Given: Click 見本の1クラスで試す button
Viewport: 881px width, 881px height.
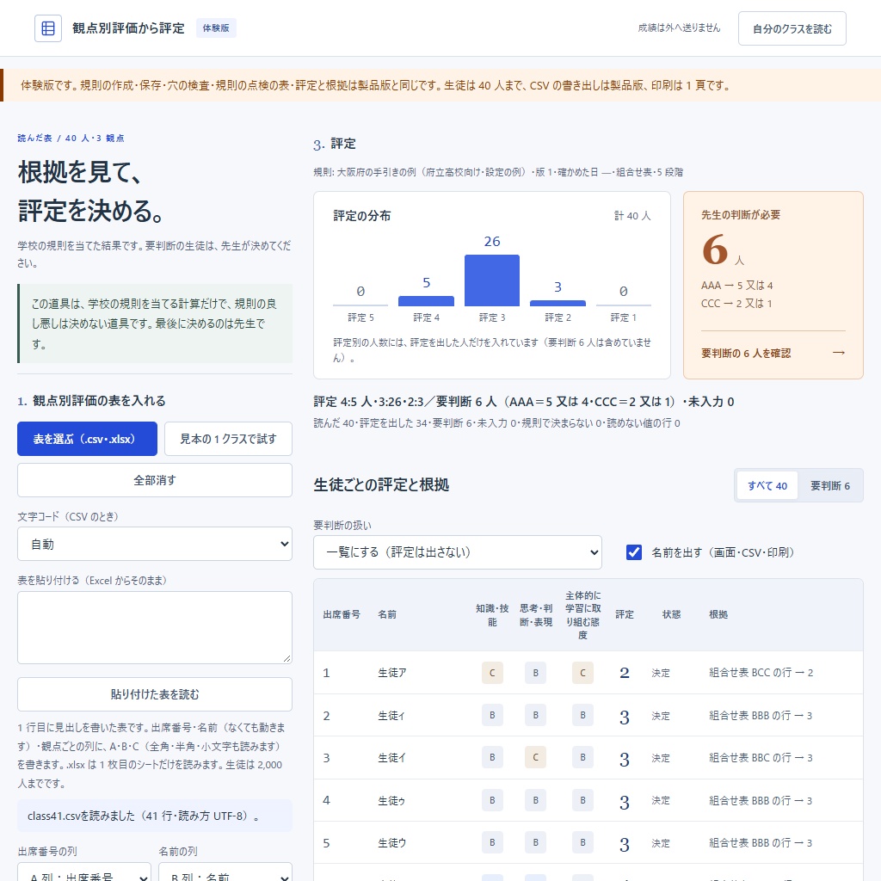Looking at the screenshot, I should pyautogui.click(x=228, y=439).
